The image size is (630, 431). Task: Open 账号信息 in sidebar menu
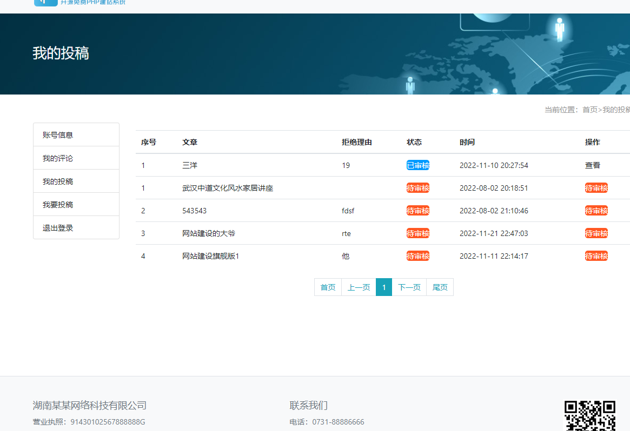click(58, 135)
